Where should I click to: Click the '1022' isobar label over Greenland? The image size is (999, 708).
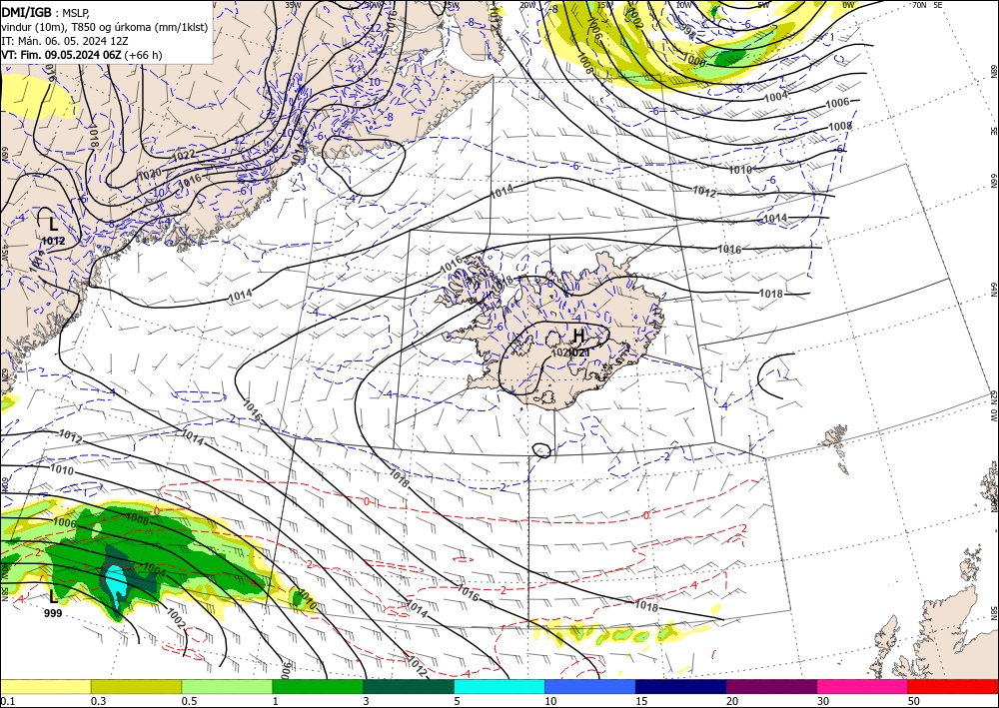pyautogui.click(x=184, y=155)
